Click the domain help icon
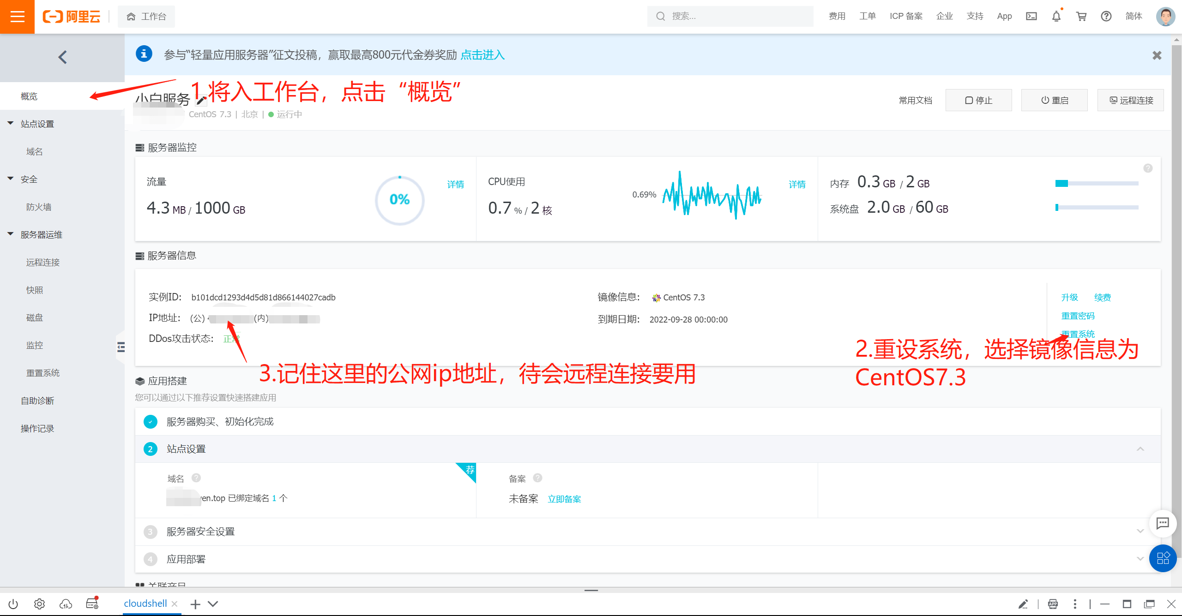The image size is (1182, 616). [x=196, y=478]
